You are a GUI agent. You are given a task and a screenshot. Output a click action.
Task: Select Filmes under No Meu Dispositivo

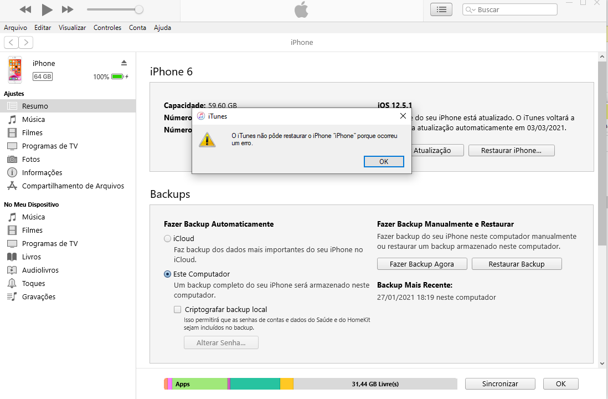68,230
